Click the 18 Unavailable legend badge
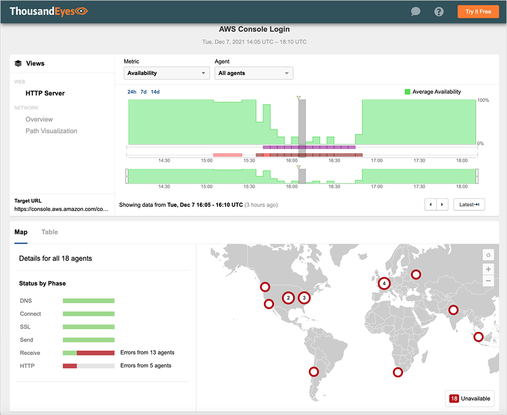The width and height of the screenshot is (507, 415). click(470, 398)
